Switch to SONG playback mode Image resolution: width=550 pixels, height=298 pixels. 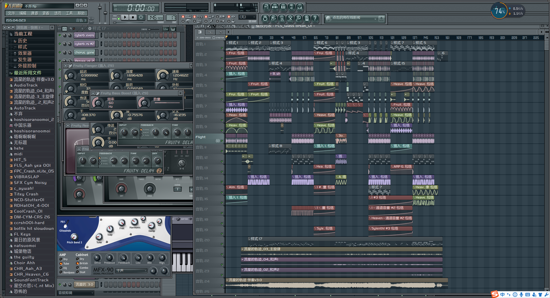coord(119,19)
